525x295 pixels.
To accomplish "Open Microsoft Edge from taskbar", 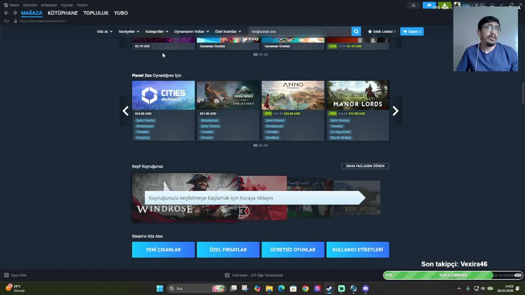I will [281, 288].
